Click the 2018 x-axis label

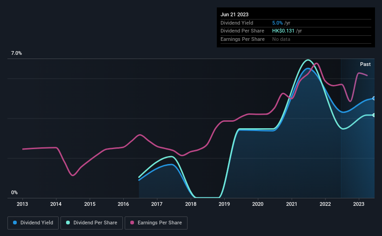(x=191, y=204)
